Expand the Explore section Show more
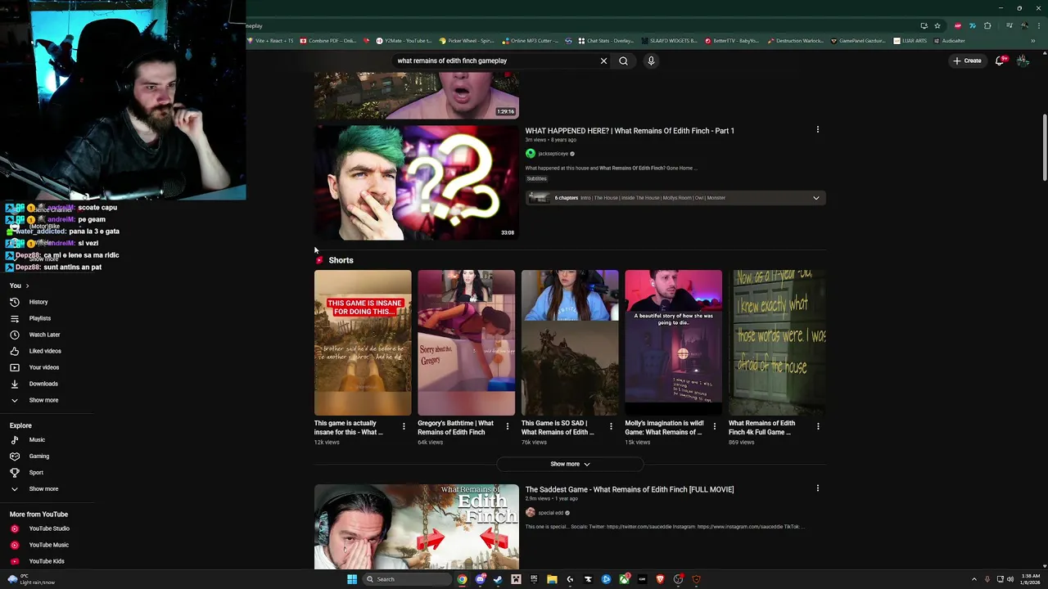Screen dimensions: 1048x589 pyautogui.click(x=43, y=489)
